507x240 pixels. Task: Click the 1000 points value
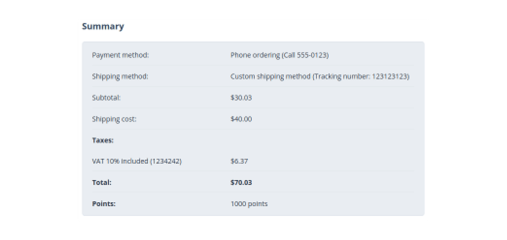pyautogui.click(x=249, y=204)
